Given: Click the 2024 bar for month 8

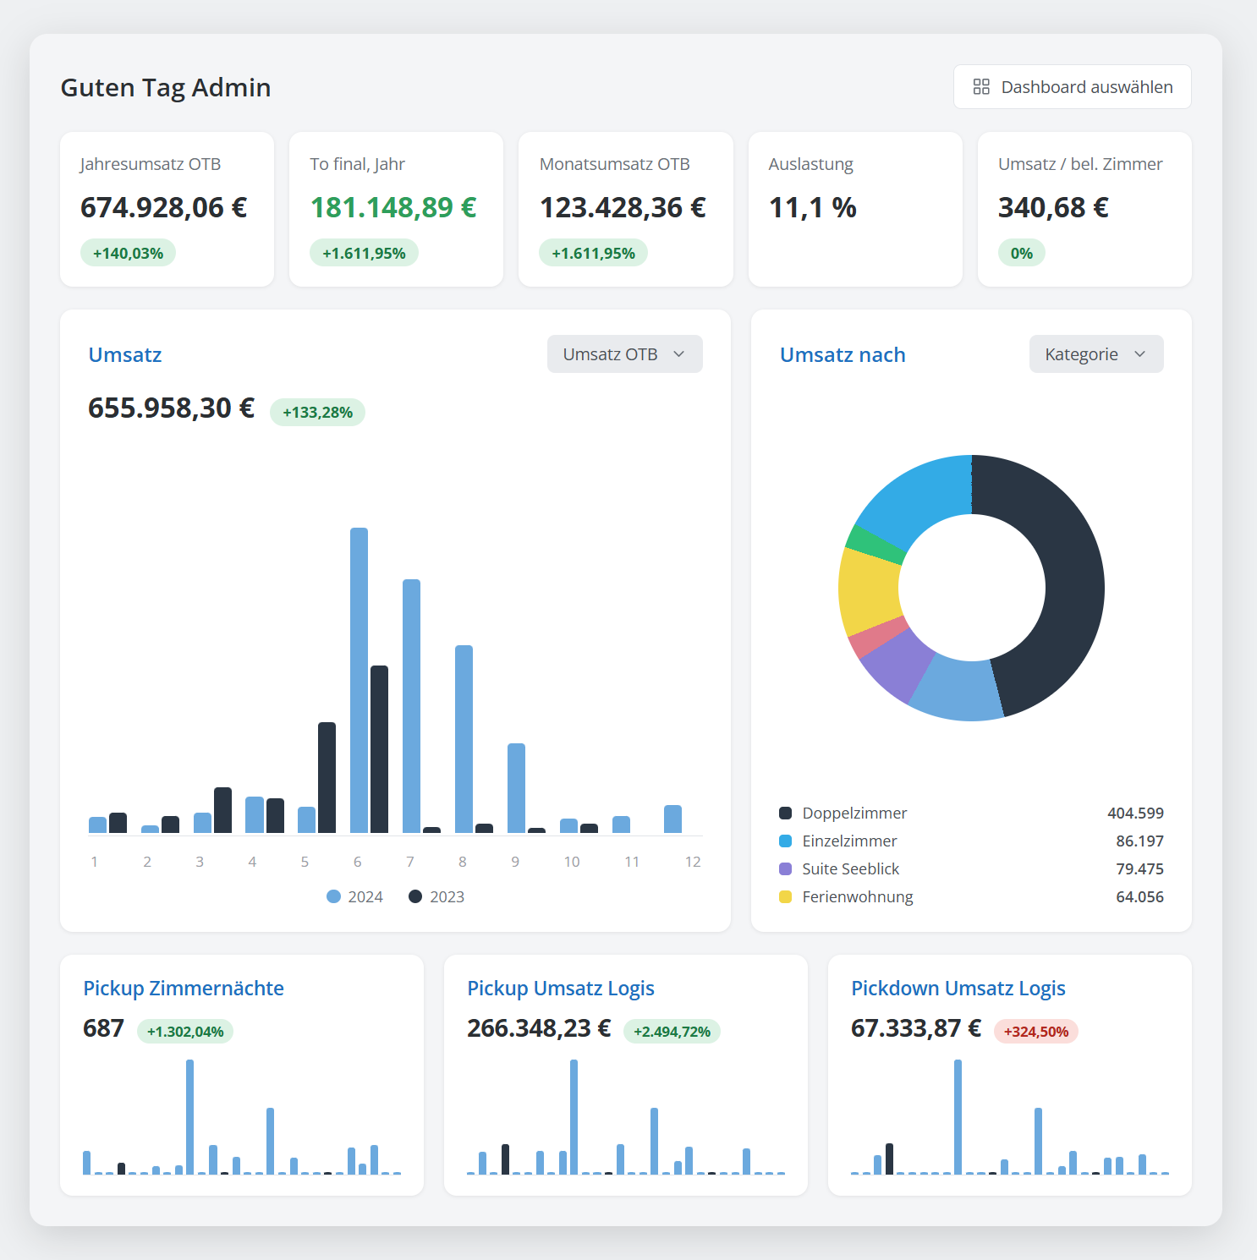Looking at the screenshot, I should tap(464, 739).
